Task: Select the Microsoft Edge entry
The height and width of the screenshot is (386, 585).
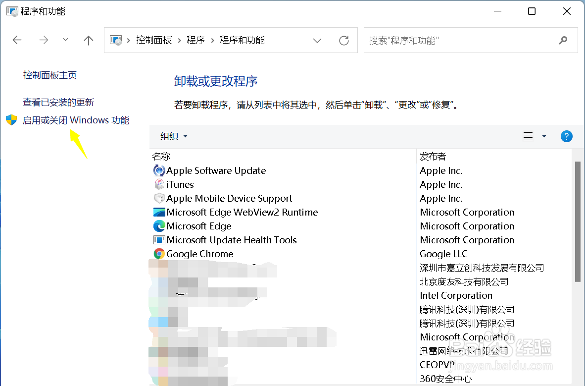Action: [x=199, y=226]
